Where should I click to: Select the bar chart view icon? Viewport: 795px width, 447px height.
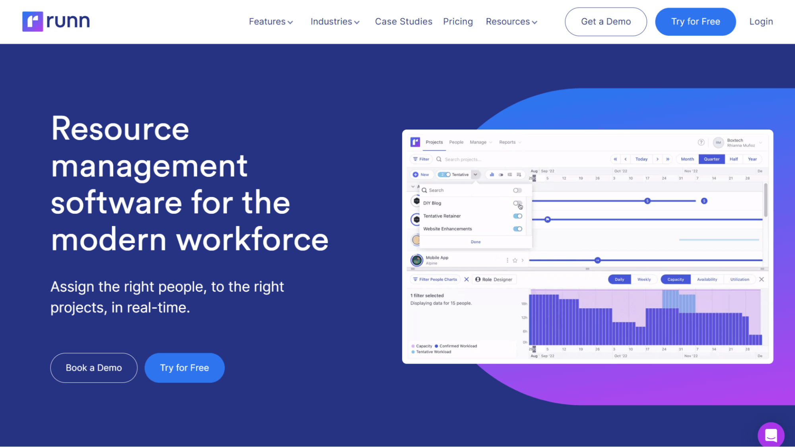pyautogui.click(x=492, y=174)
